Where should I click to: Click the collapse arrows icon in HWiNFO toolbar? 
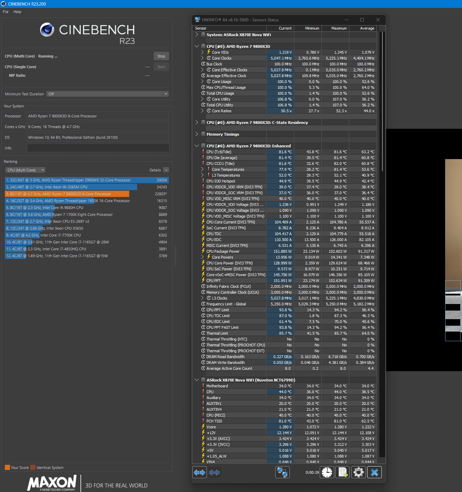click(x=214, y=472)
